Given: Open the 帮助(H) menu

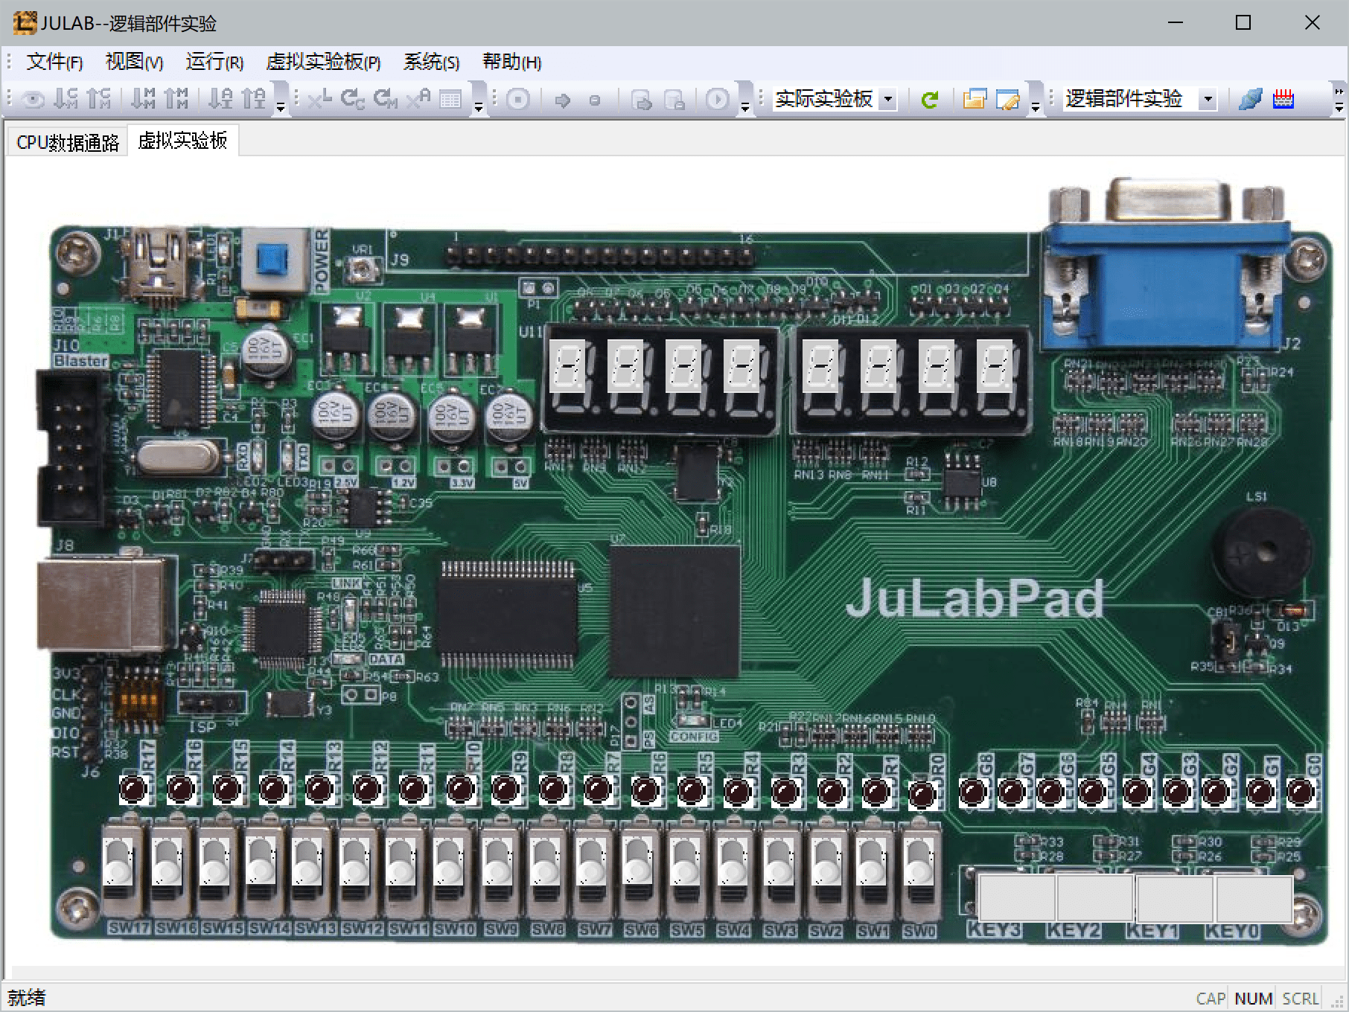Looking at the screenshot, I should tap(511, 62).
